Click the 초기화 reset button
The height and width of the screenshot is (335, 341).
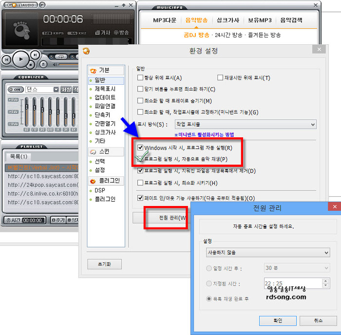pyautogui.click(x=104, y=264)
